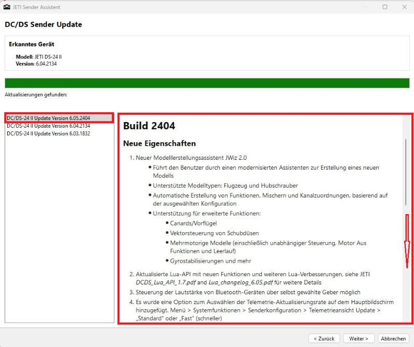Click the 'DC/DS Sender Update' title
This screenshot has height=347, width=414.
click(43, 24)
